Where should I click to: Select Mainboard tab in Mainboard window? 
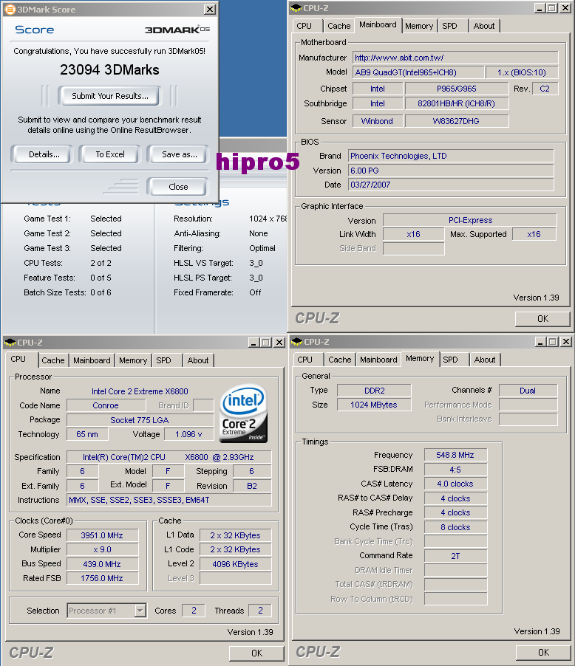click(x=378, y=24)
